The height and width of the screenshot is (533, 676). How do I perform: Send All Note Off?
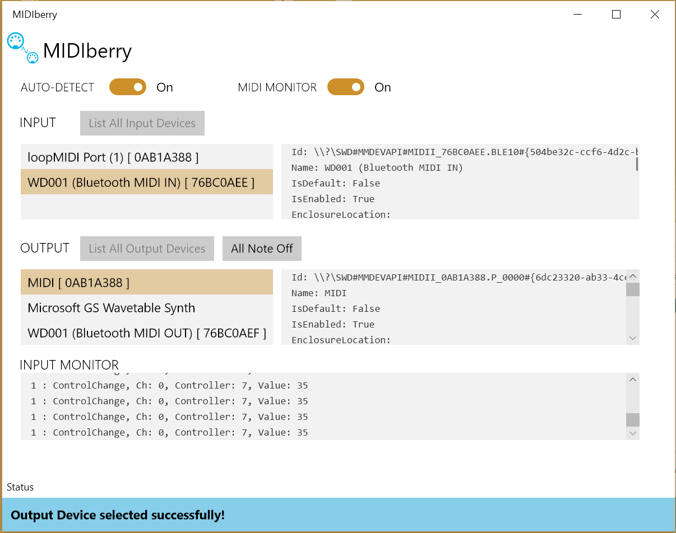click(x=262, y=249)
